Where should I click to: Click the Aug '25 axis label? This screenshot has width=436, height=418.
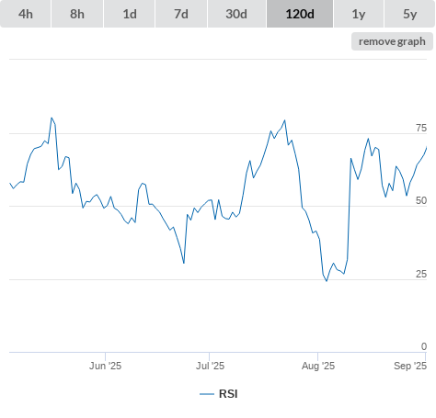click(x=318, y=366)
